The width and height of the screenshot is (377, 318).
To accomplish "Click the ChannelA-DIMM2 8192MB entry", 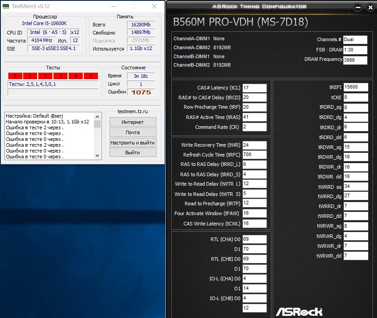I will pos(202,47).
